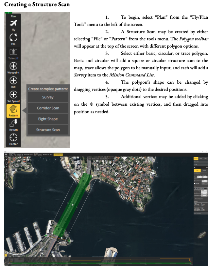This screenshot has width=224, height=269.
Task: Select the ROI tool in enlarged toolbar
Action: [x=13, y=80]
